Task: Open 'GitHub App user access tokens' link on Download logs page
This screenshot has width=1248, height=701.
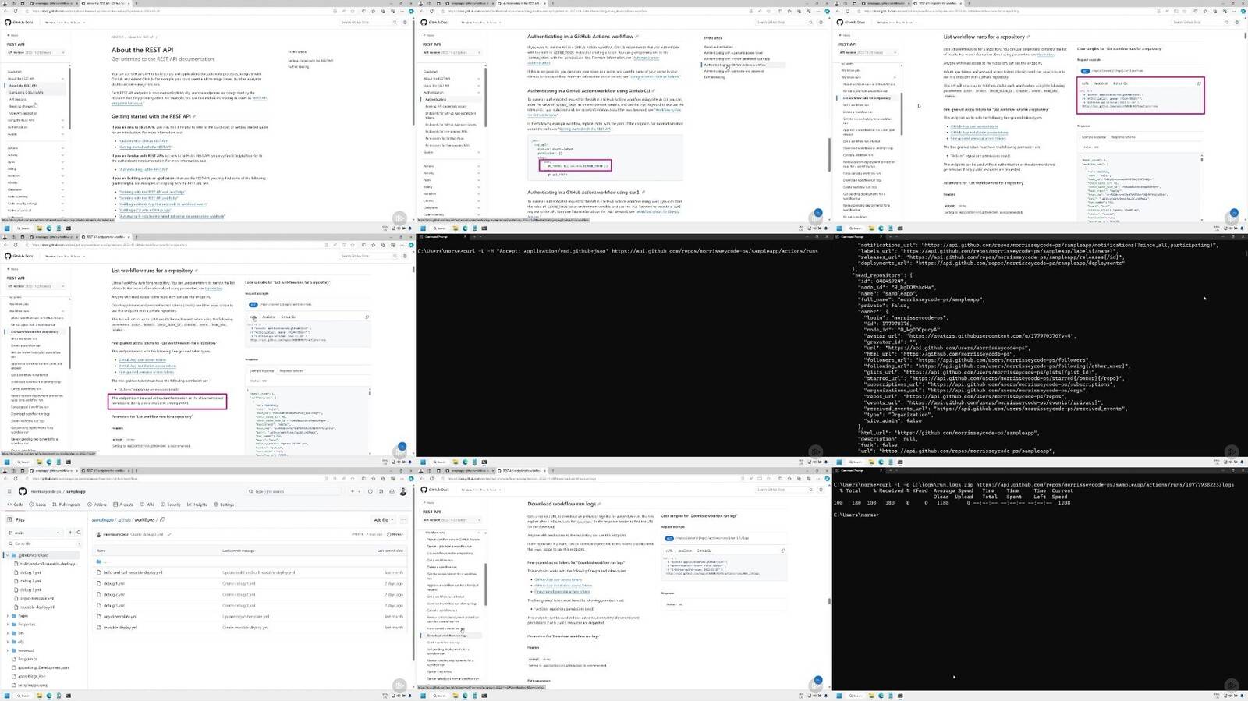Action: pyautogui.click(x=558, y=579)
